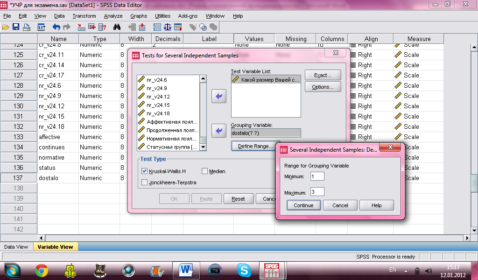Click the Show All Variables icon
Viewport: 478px width, 280px height.
point(213,27)
